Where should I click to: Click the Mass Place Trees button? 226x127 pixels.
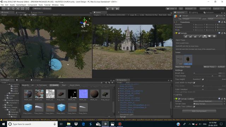pos(183,67)
